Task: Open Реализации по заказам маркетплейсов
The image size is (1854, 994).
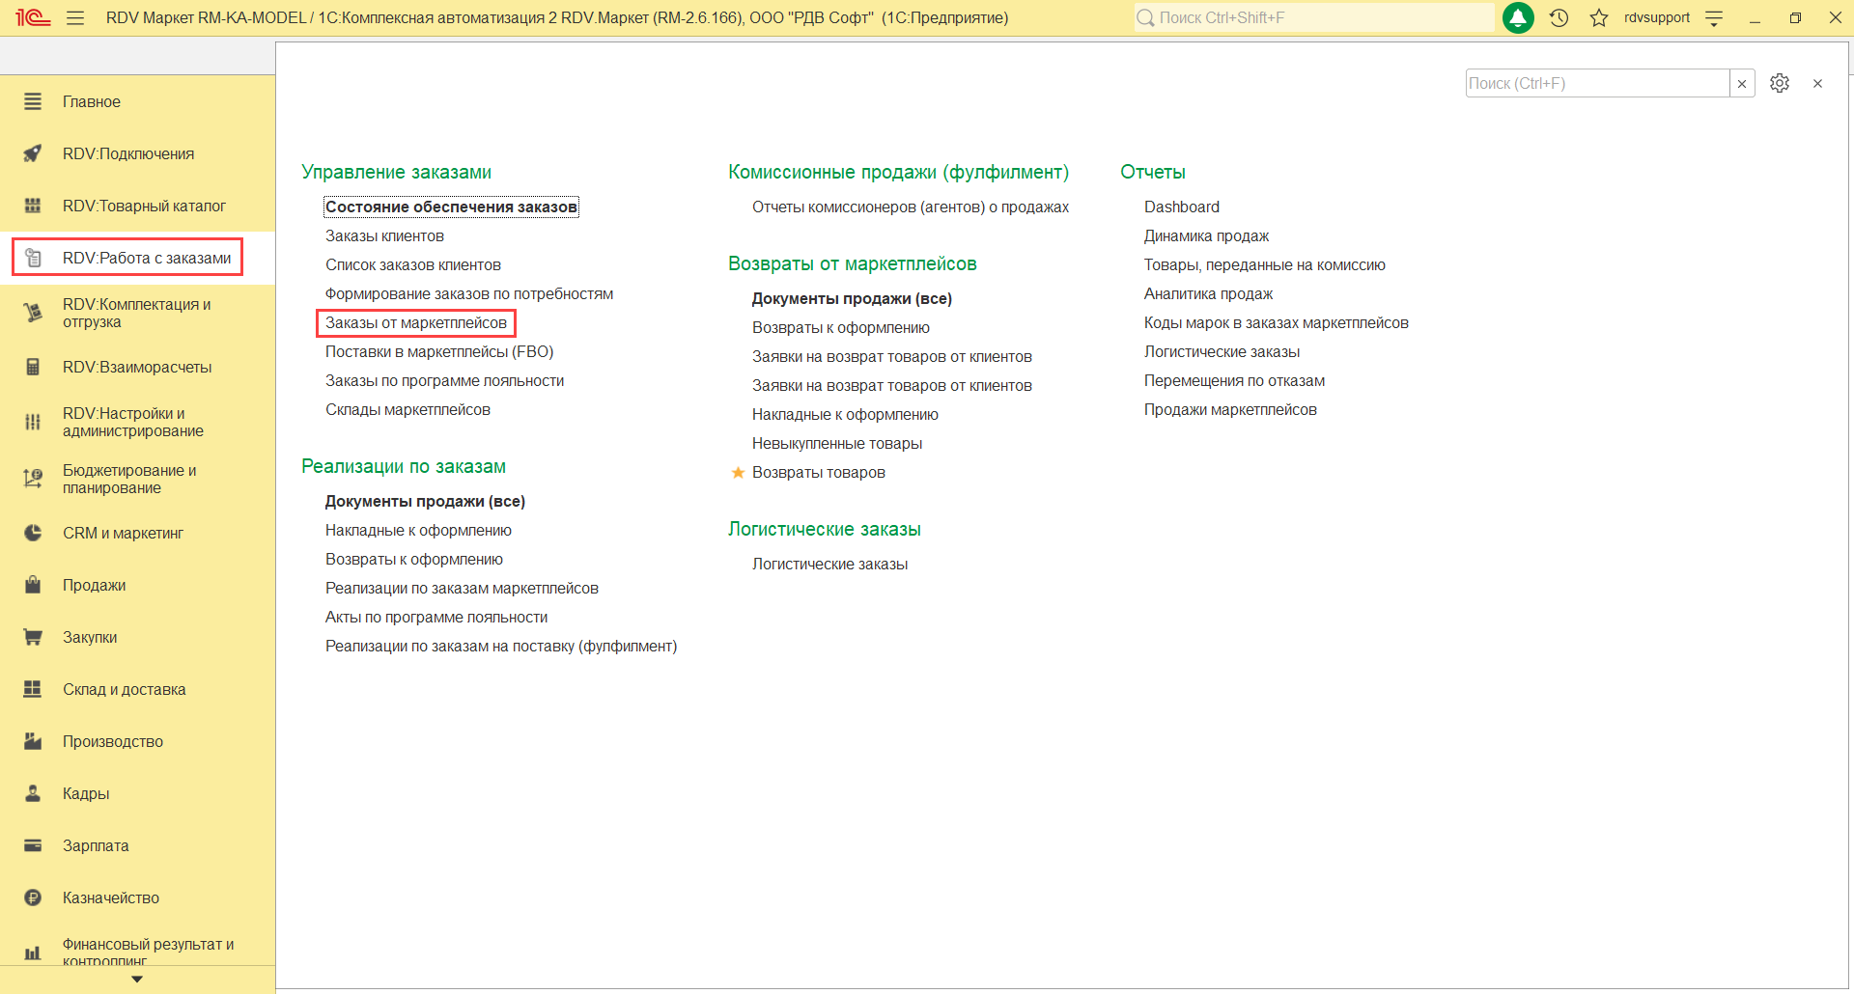Action: tap(462, 588)
